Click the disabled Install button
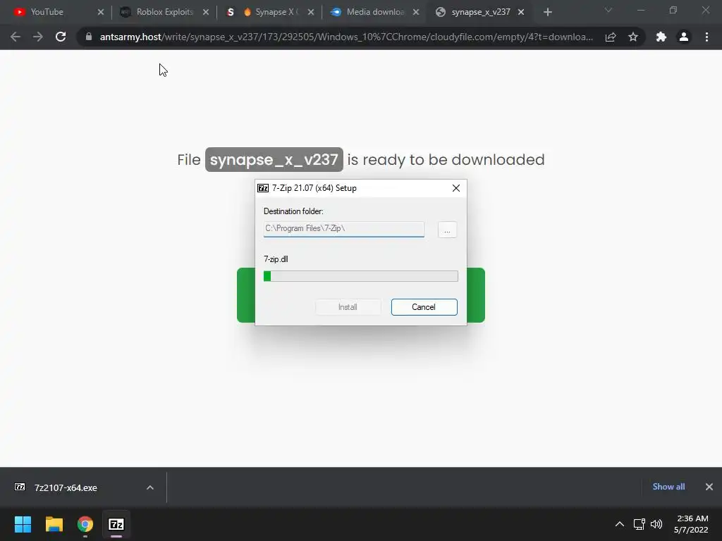The width and height of the screenshot is (722, 541). click(348, 307)
